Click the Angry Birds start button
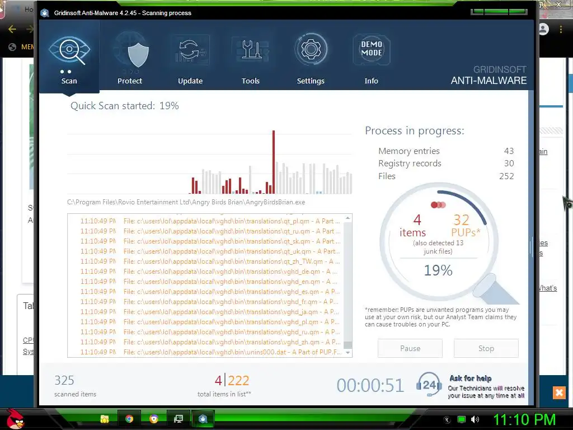This screenshot has height=430, width=573. (15, 419)
